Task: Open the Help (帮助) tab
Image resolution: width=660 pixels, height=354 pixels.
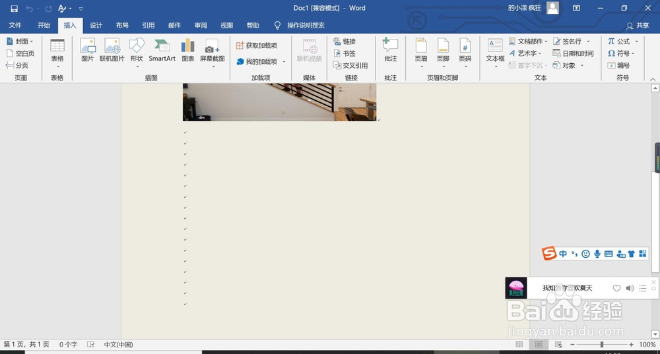Action: tap(253, 25)
